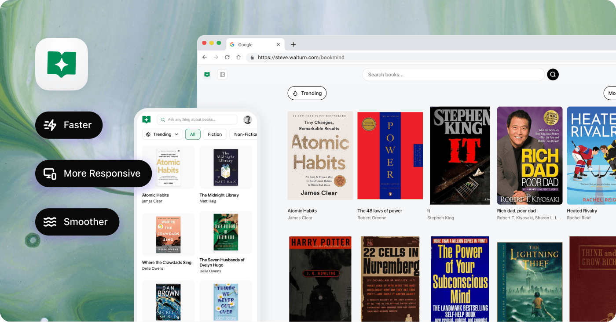Click 'Where the Crawdads Sing' title text
The image size is (616, 322).
167,263
